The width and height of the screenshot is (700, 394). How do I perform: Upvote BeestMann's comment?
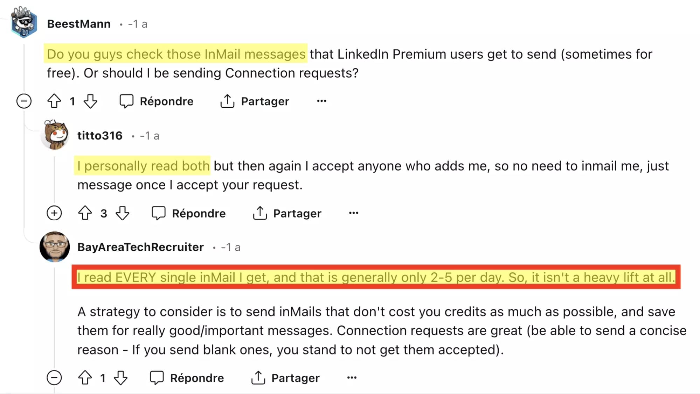(x=53, y=101)
